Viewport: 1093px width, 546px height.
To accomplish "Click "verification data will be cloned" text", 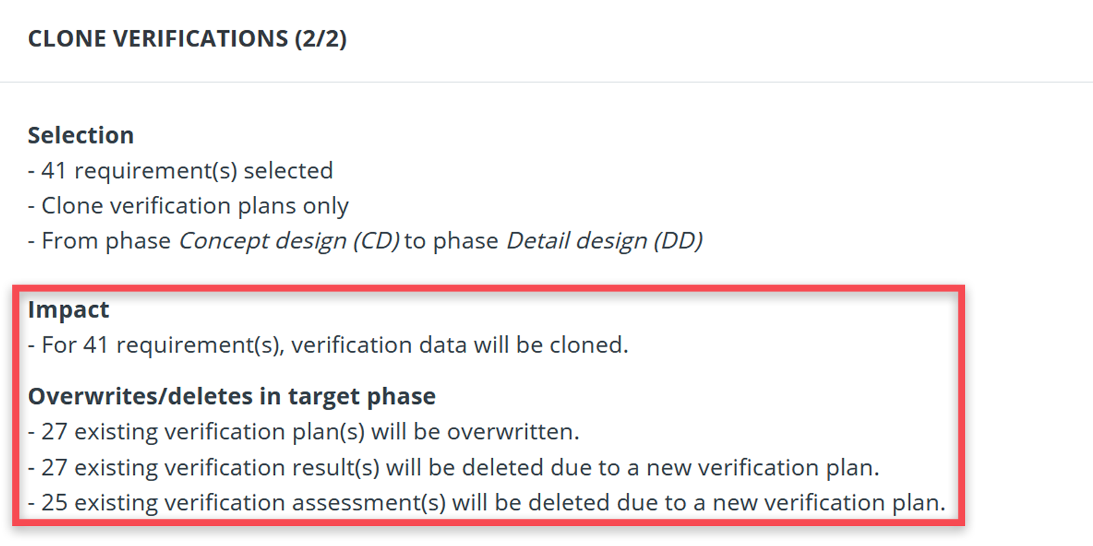I will pos(458,345).
